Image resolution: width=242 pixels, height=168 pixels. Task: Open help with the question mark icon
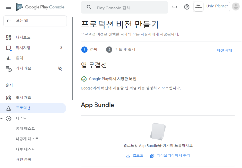tap(187, 7)
